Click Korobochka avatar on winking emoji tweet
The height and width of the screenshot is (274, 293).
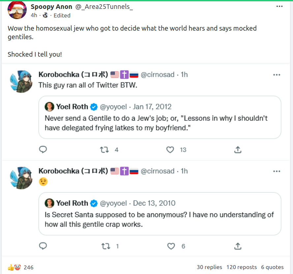pyautogui.click(x=21, y=178)
